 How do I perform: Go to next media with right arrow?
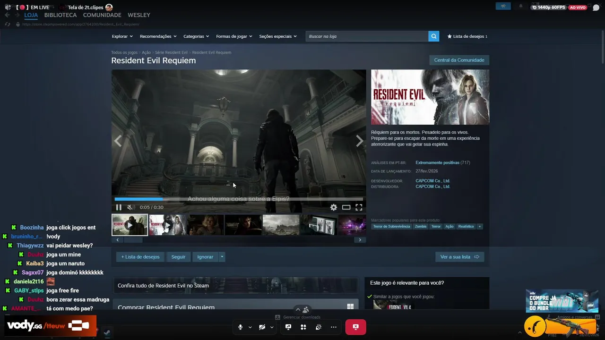(x=360, y=141)
